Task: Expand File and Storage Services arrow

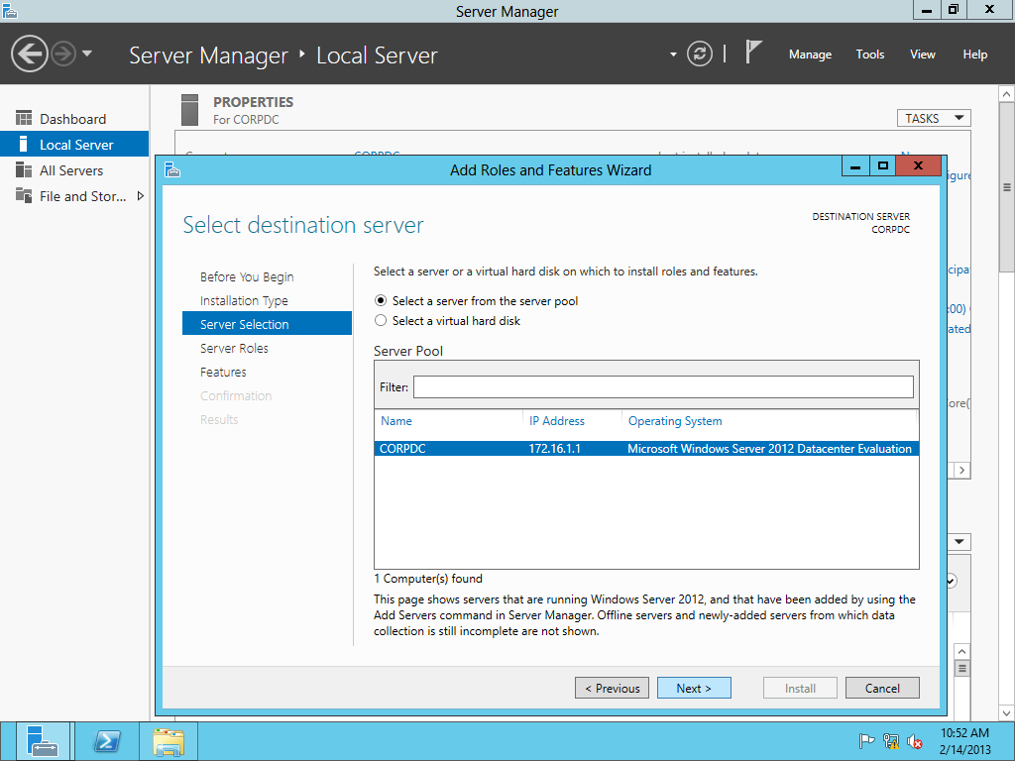Action: pyautogui.click(x=140, y=196)
